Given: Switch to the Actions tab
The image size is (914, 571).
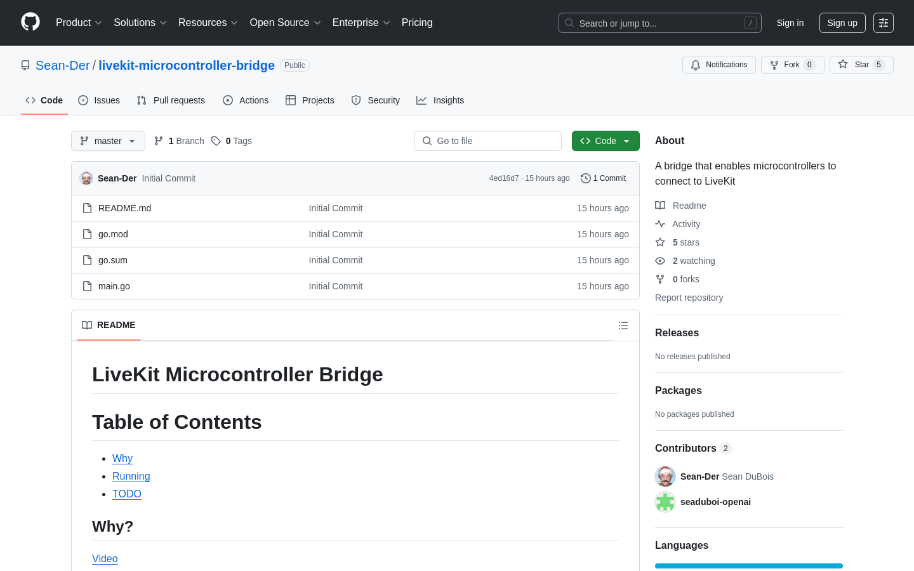Looking at the screenshot, I should coord(246,100).
